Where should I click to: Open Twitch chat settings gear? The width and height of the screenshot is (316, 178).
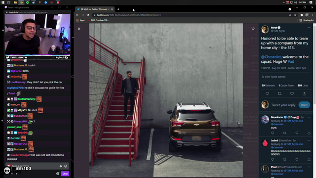(x=58, y=174)
